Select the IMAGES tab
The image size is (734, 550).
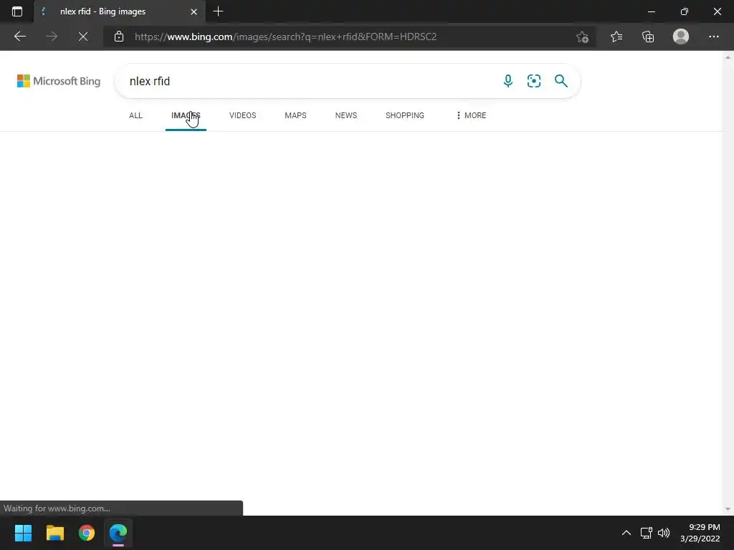point(186,115)
